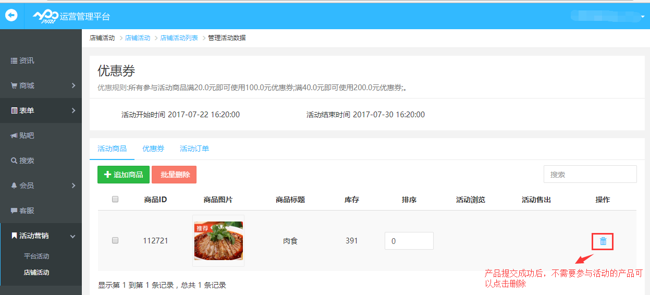Click the back arrow icon in header
This screenshot has width=650, height=295.
(11, 16)
